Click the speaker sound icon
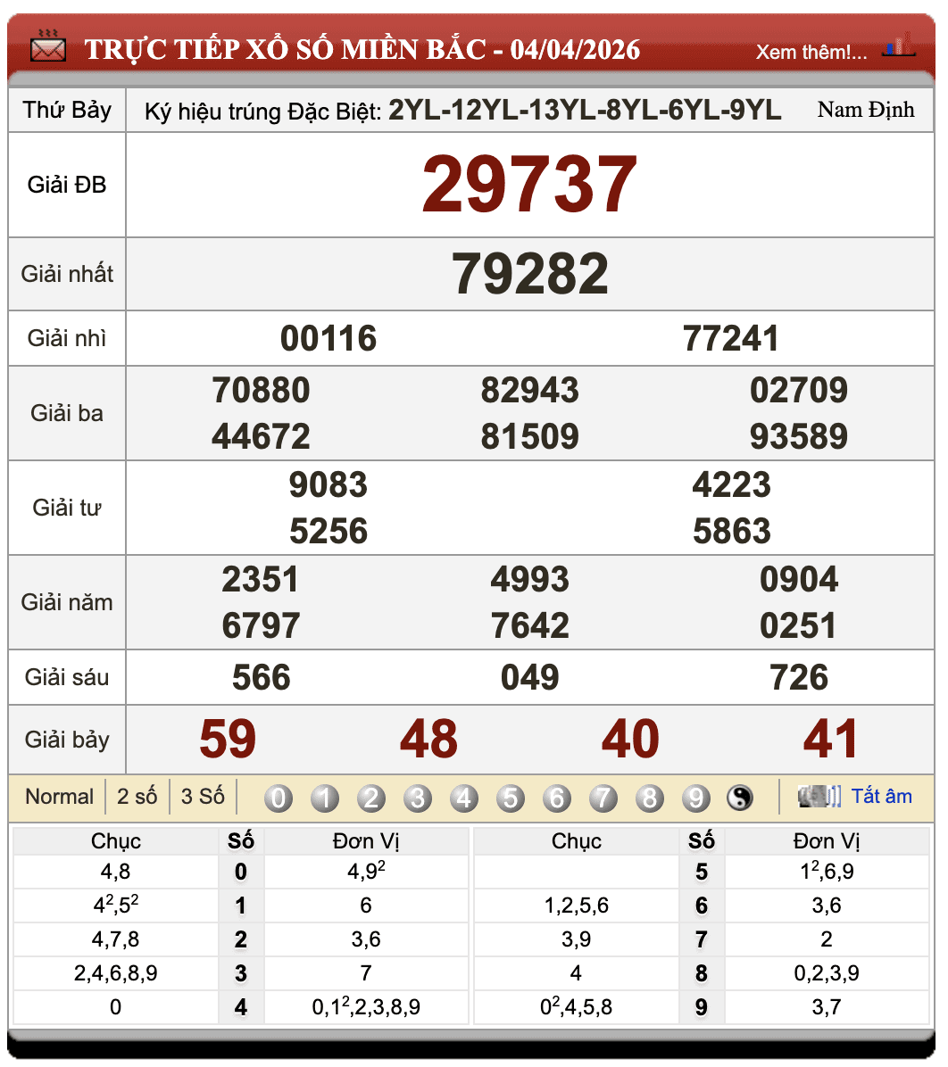The image size is (948, 1067). [x=819, y=797]
